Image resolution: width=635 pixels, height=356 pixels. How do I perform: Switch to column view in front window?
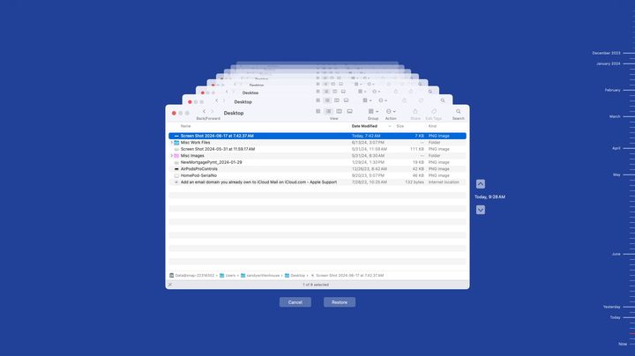[x=339, y=111]
